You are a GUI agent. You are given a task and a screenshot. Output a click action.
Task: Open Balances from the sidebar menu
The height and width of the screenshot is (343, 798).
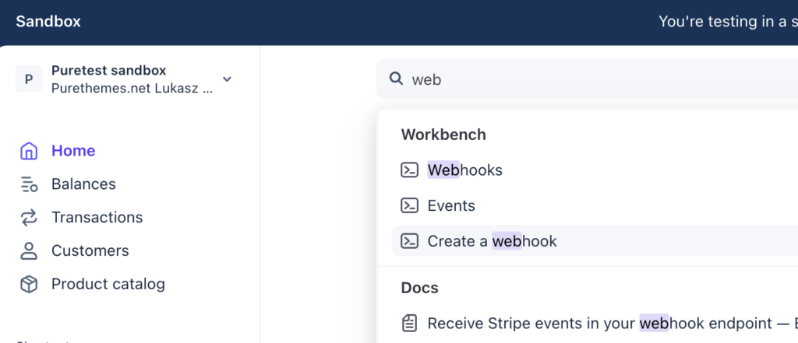pyautogui.click(x=83, y=184)
